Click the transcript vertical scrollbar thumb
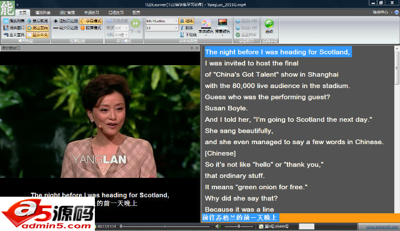 click(397, 67)
